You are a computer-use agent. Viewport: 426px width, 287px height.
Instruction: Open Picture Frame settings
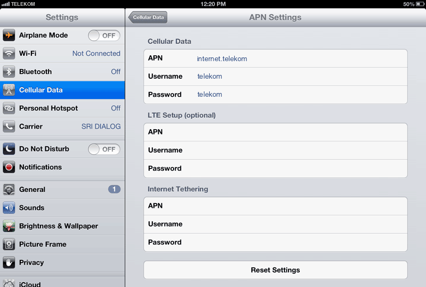[62, 244]
